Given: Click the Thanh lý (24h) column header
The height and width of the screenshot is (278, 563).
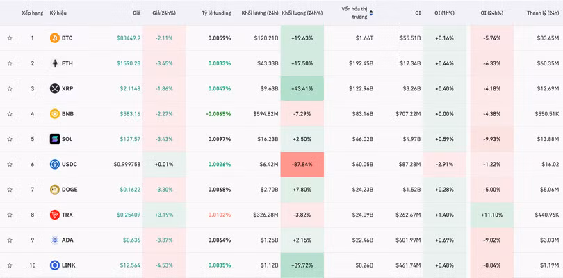Looking at the screenshot, I should tap(543, 13).
